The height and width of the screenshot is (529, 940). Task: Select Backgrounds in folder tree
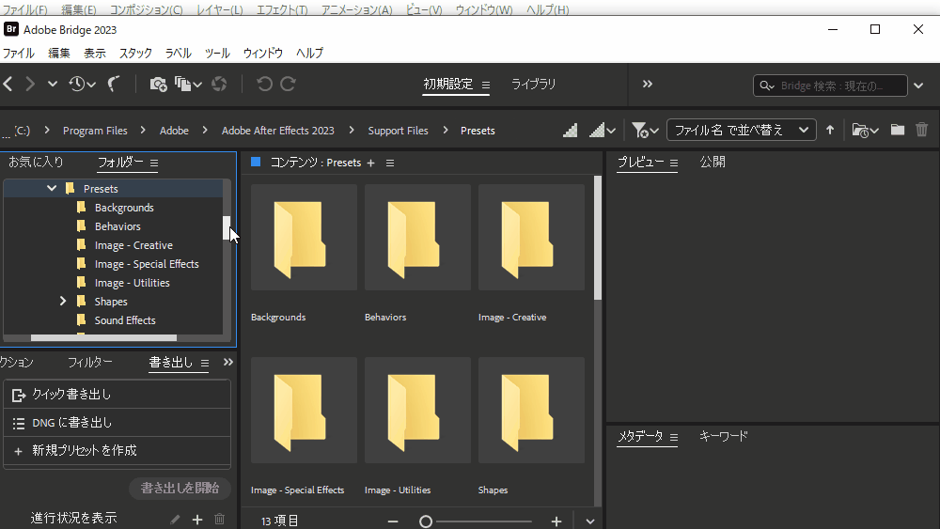coord(124,208)
